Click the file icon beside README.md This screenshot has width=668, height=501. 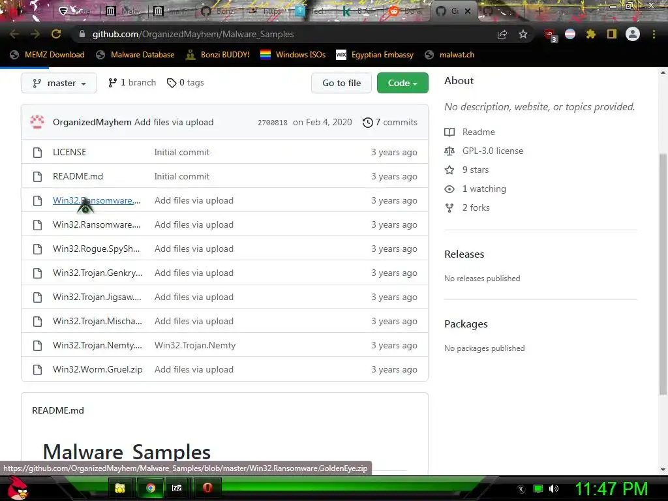tap(37, 176)
